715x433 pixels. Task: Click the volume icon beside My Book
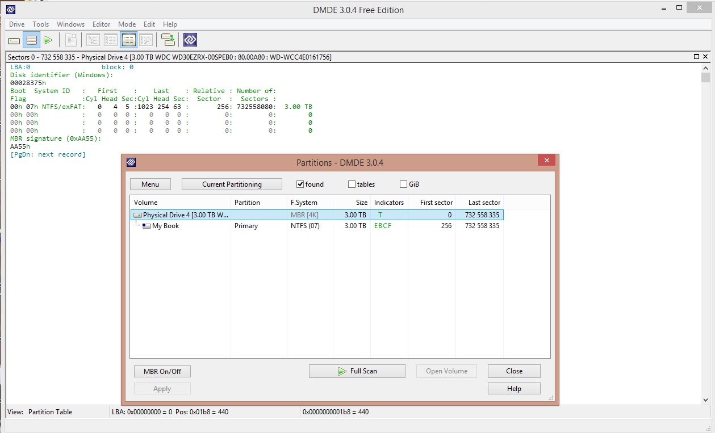(147, 226)
